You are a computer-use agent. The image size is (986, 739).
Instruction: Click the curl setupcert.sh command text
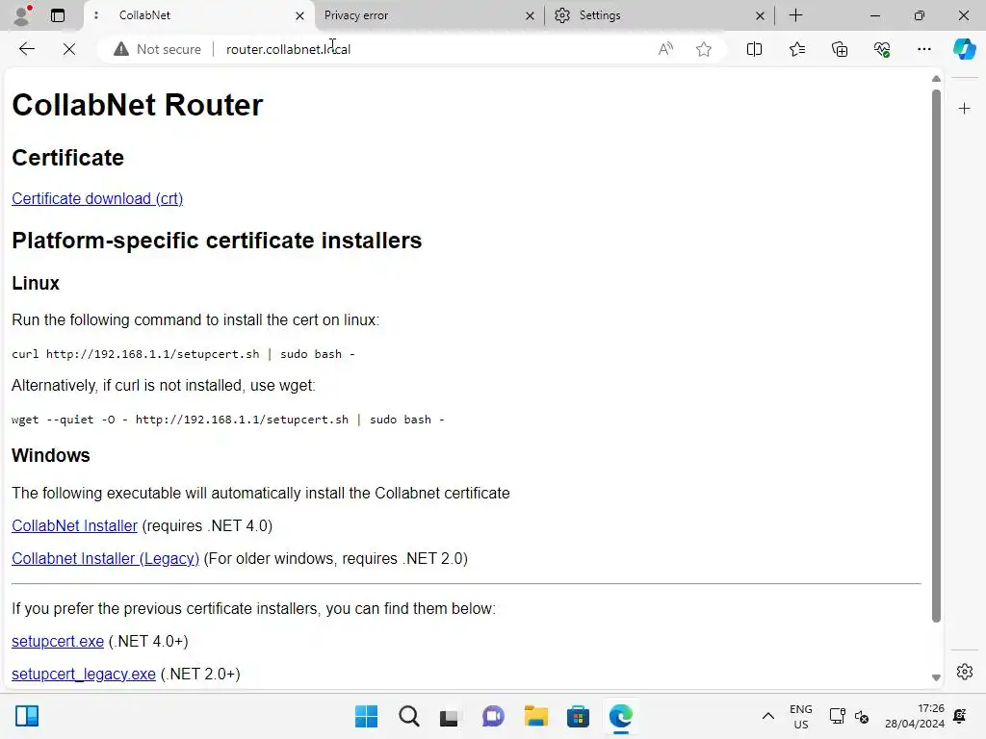(183, 354)
